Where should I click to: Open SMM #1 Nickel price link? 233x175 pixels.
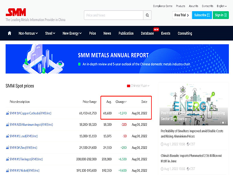click(24, 170)
